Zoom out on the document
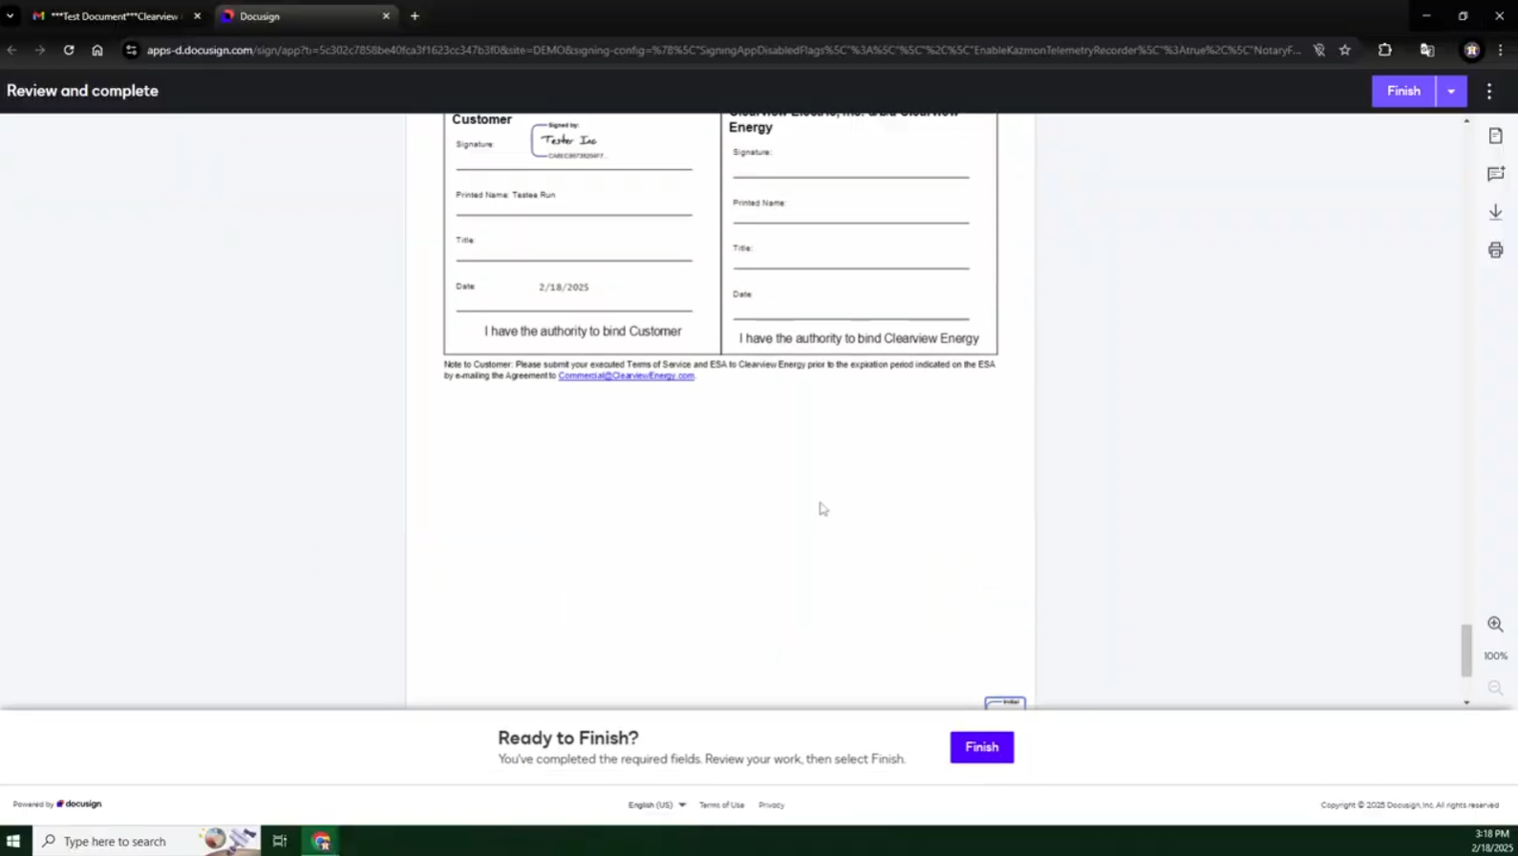 [x=1495, y=688]
